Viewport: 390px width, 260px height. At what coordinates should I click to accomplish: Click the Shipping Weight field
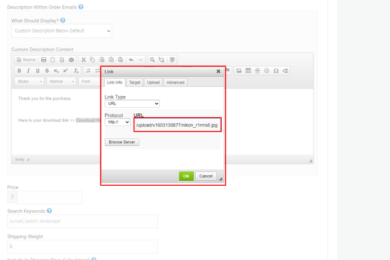[x=82, y=247]
